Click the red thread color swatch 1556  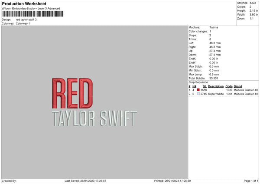coord(198,90)
